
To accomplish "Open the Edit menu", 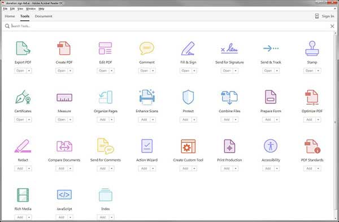I will [12, 9].
